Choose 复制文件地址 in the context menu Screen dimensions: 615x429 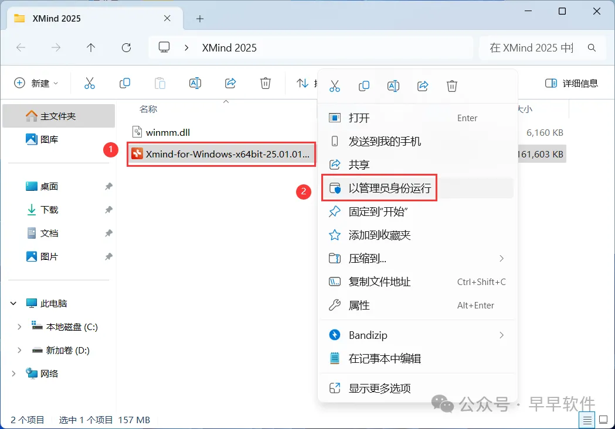pyautogui.click(x=417, y=282)
